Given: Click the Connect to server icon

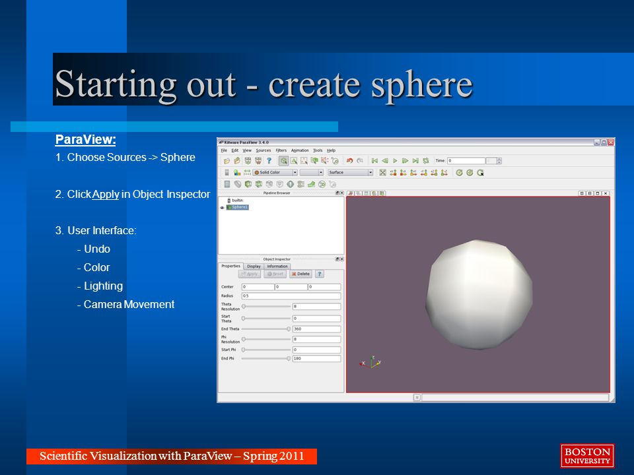Looking at the screenshot, I should coord(248,161).
